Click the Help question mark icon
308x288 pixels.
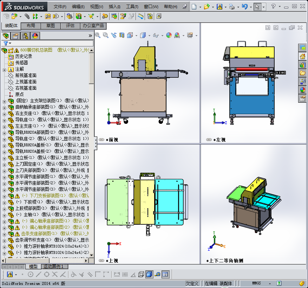273,6
